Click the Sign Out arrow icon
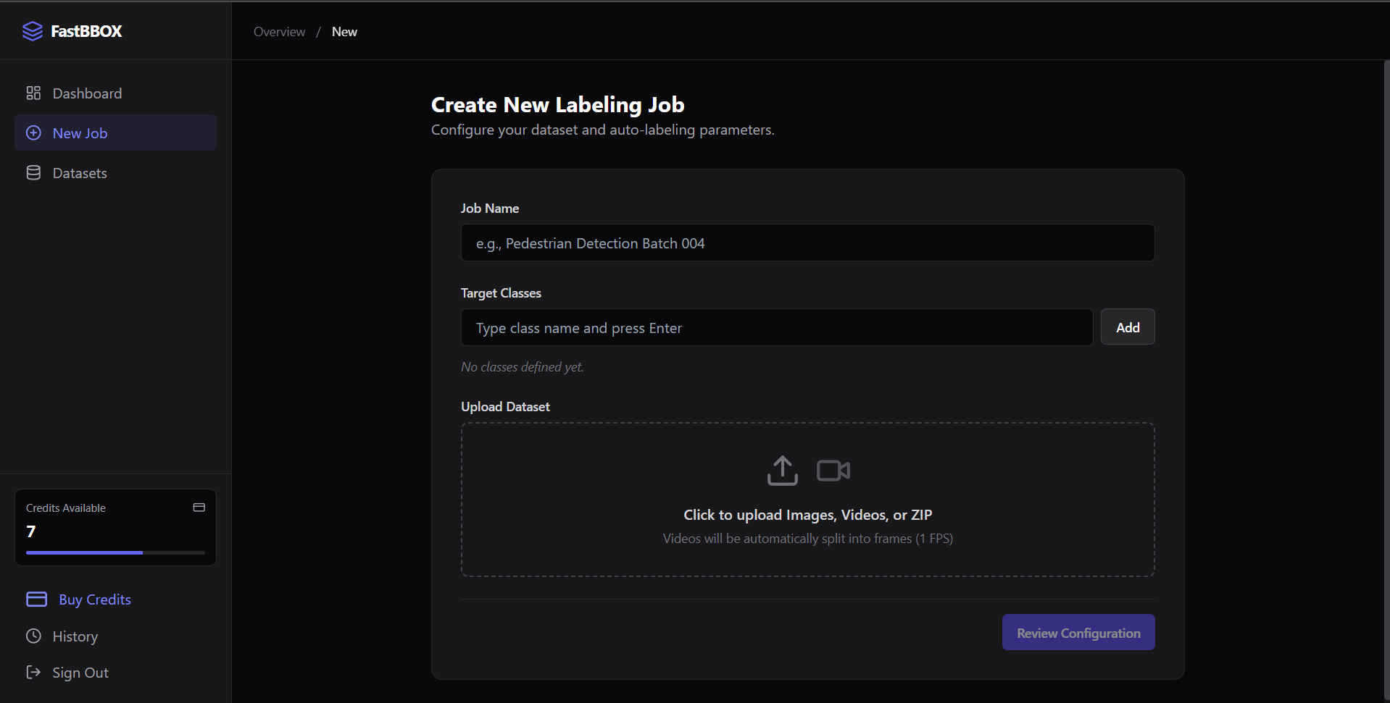The width and height of the screenshot is (1390, 703). click(x=33, y=672)
